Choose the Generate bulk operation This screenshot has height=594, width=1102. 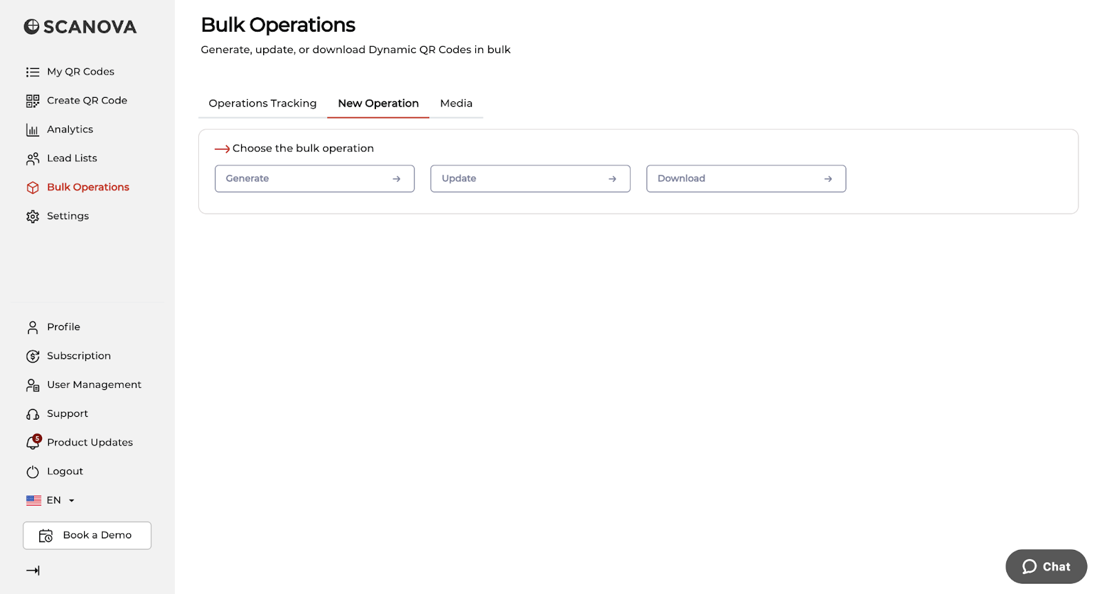pos(315,178)
